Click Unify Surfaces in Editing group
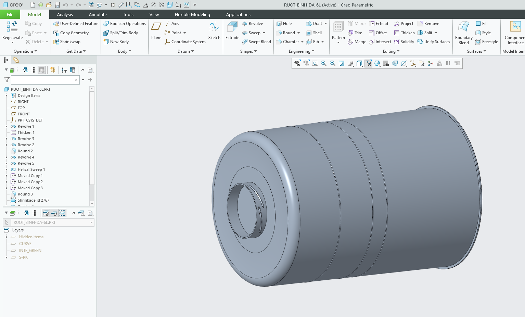525x317 pixels. coord(434,42)
